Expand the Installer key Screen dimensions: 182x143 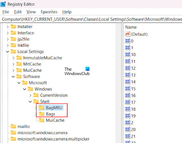[8, 27]
